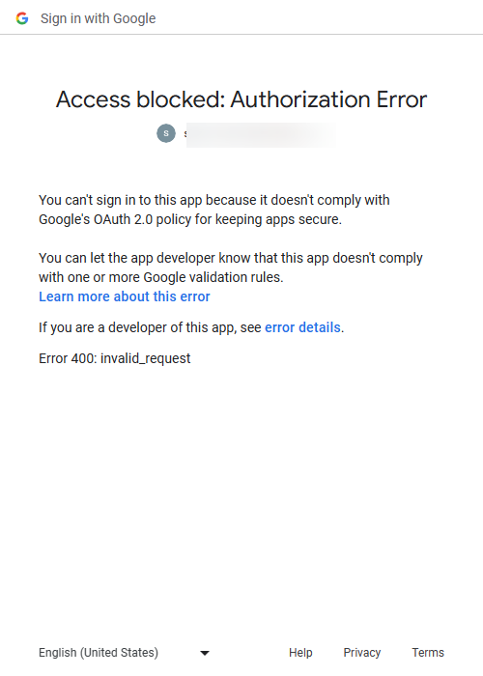Click the Access blocked: Authorization Error heading
The image size is (483, 676).
point(241,99)
